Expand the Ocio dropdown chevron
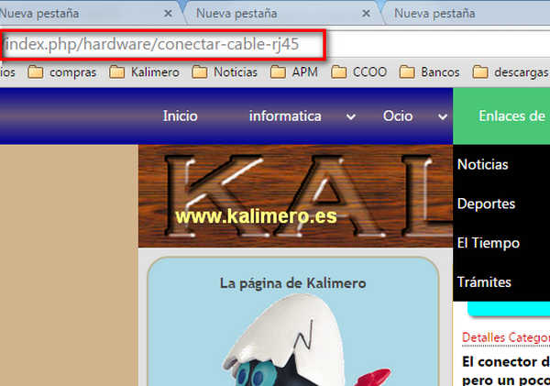The width and height of the screenshot is (550, 386). [x=443, y=116]
